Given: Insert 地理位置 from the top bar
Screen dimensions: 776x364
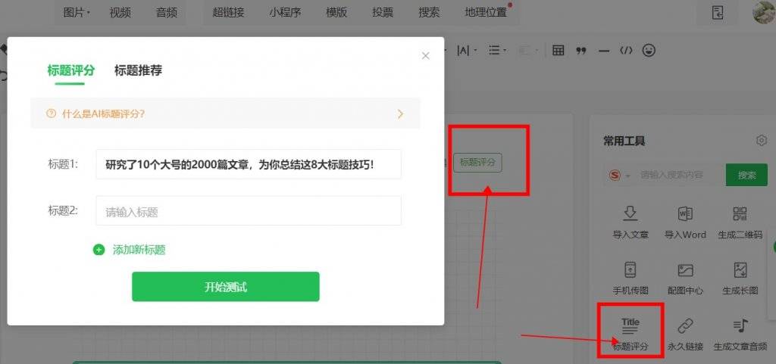Looking at the screenshot, I should [486, 12].
